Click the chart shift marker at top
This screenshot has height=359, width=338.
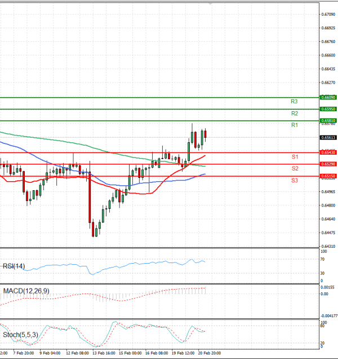pos(210,3)
